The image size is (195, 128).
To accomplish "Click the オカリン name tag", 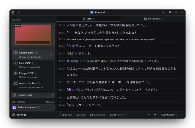I will 78,90.
